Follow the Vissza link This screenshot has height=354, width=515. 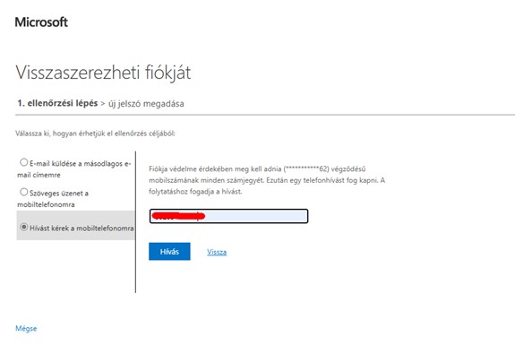click(x=217, y=252)
